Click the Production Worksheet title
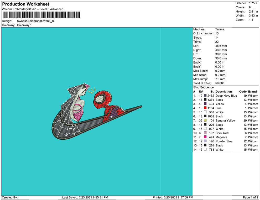This screenshot has height=200, width=260. 25,4
